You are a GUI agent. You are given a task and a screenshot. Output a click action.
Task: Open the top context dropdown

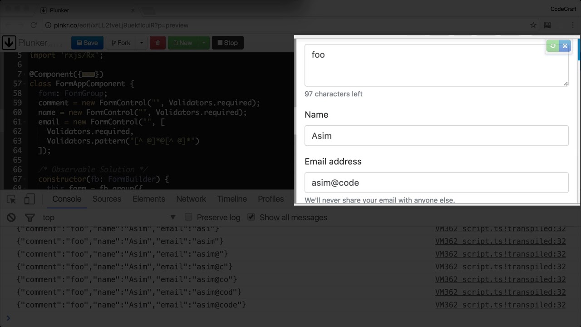(109, 218)
